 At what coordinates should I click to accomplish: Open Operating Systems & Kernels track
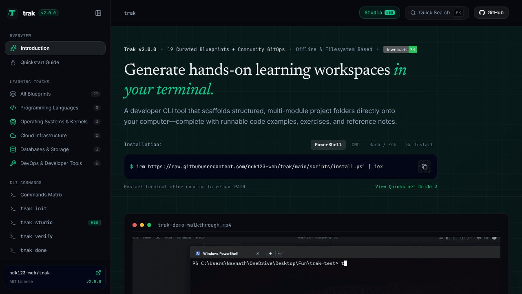point(55,122)
